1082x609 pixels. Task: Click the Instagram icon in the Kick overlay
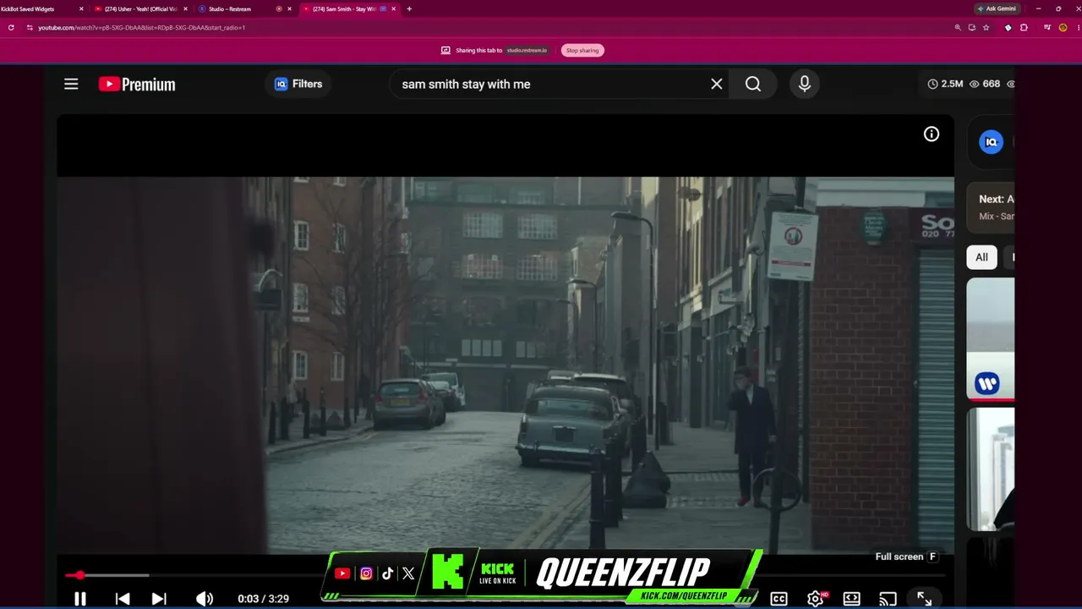pyautogui.click(x=366, y=573)
